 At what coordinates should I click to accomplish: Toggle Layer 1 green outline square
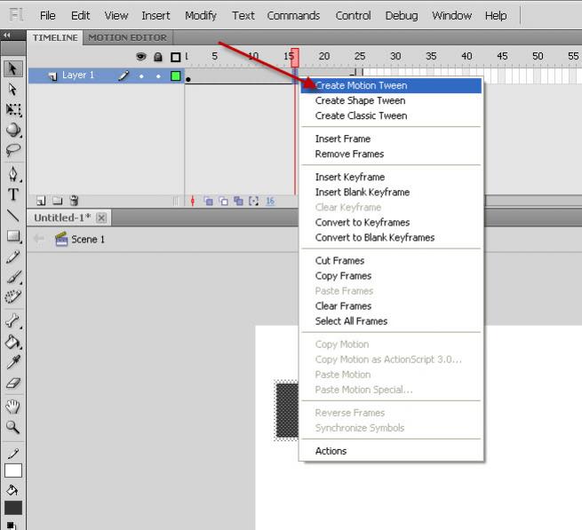[x=175, y=76]
